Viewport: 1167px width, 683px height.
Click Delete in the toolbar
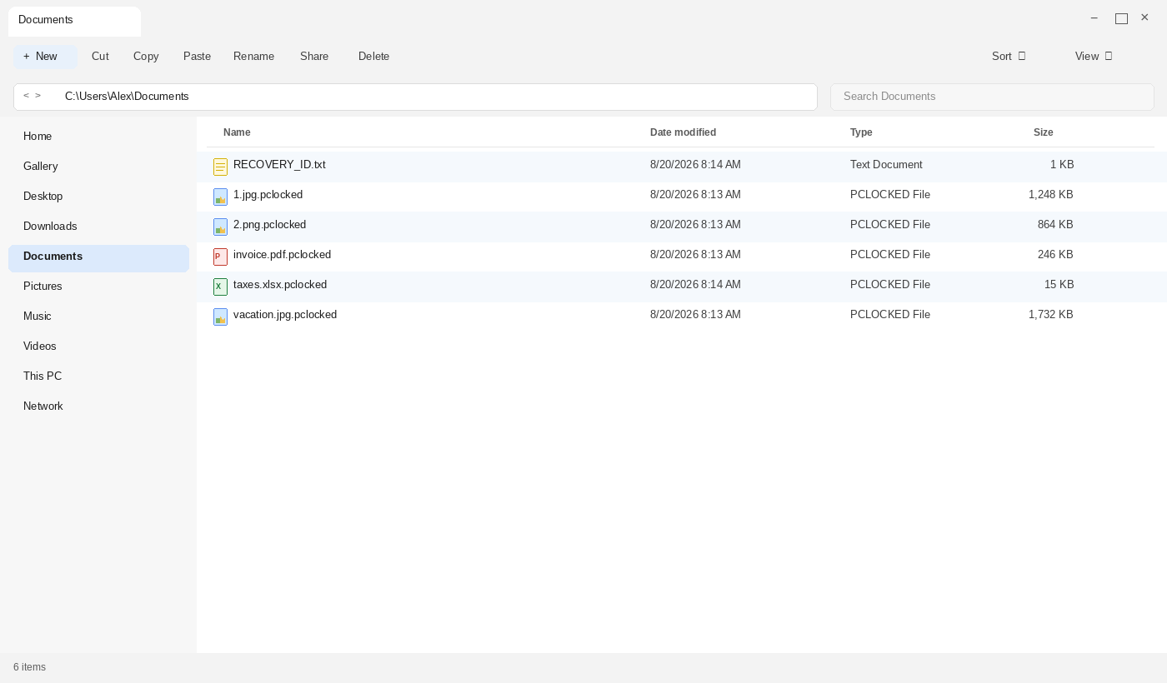pyautogui.click(x=374, y=57)
